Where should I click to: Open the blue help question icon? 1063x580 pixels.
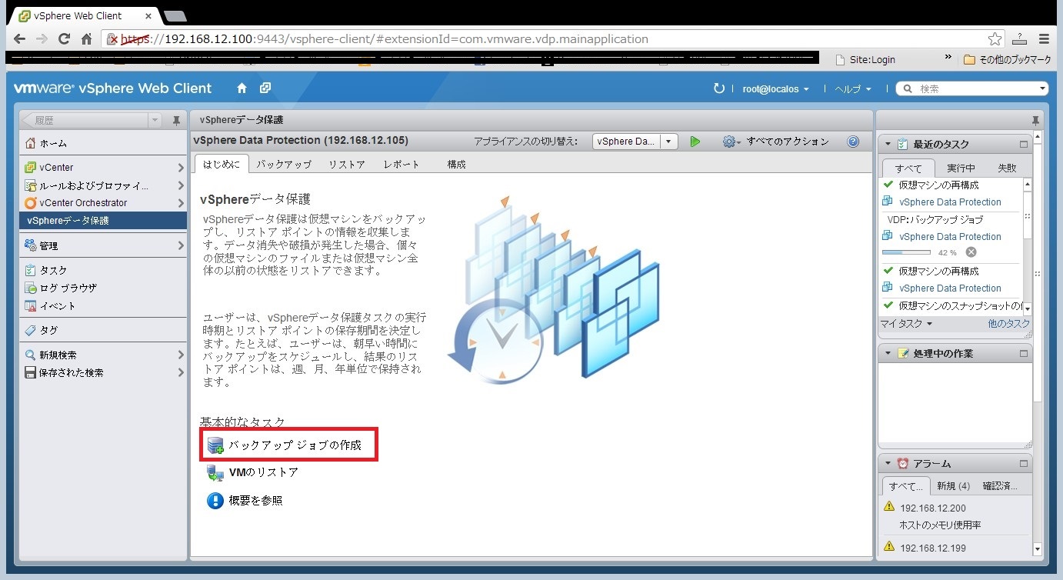853,142
